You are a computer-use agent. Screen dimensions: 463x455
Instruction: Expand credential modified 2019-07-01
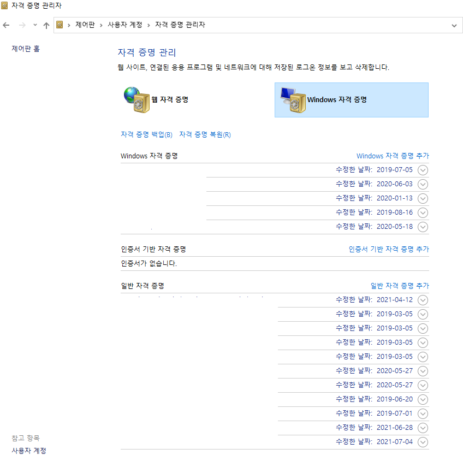(423, 413)
